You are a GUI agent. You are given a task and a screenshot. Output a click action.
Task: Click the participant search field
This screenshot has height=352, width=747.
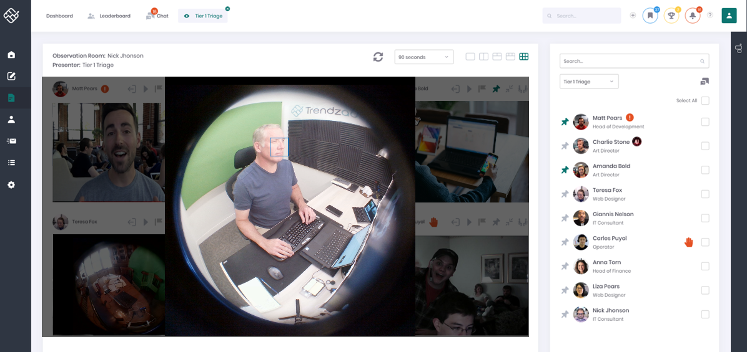[x=634, y=61]
